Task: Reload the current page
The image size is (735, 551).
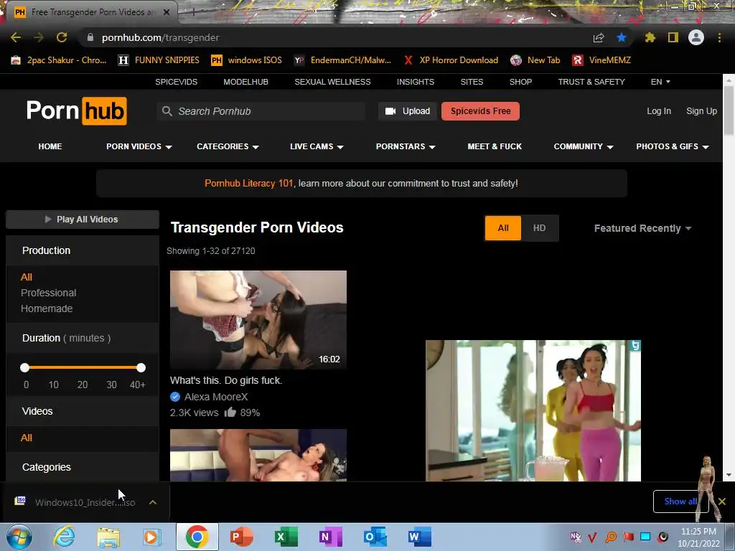Action: click(62, 37)
